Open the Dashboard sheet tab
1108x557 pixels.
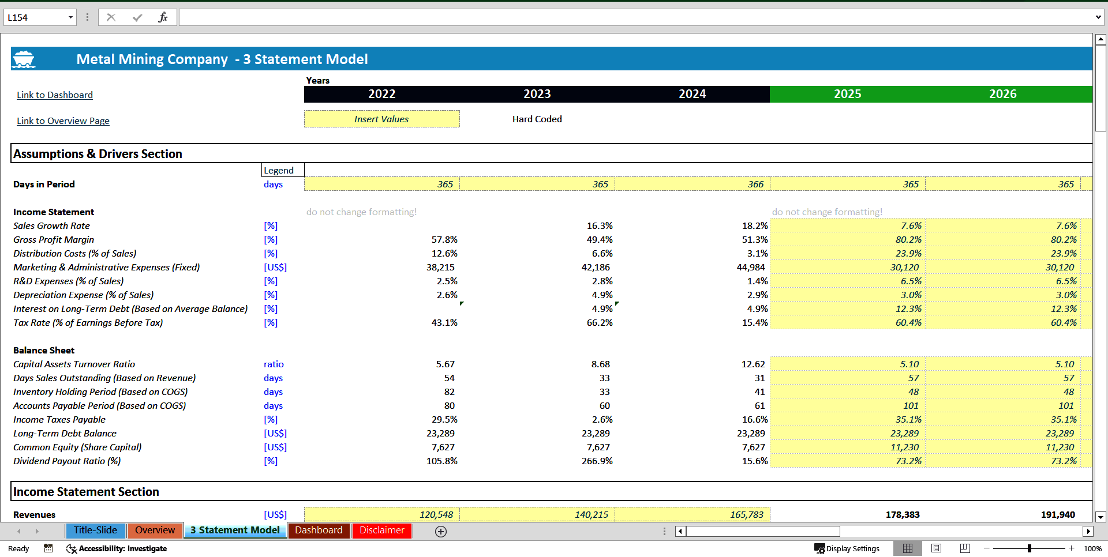(x=319, y=530)
